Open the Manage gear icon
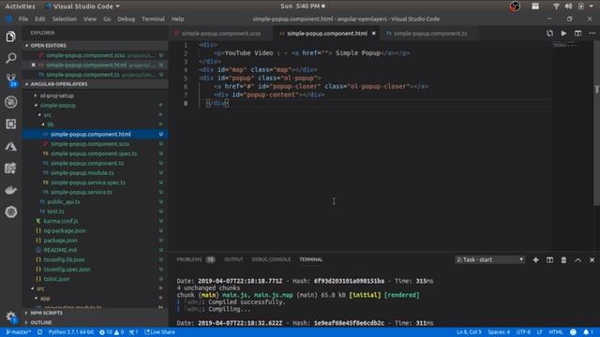 point(10,316)
